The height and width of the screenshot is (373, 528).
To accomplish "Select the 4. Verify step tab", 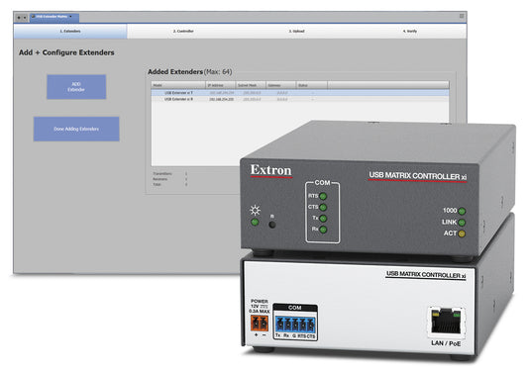I will click(409, 32).
